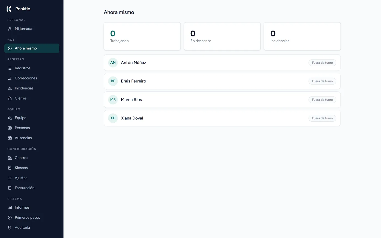Click the Incidencias warning triangle icon

[10, 88]
